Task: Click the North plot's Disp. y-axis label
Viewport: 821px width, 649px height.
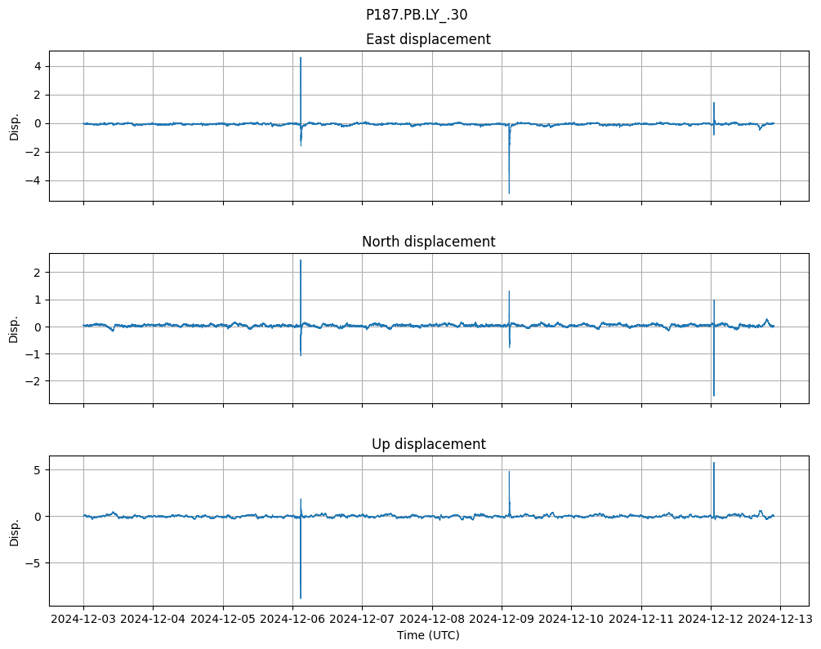Action: point(14,328)
